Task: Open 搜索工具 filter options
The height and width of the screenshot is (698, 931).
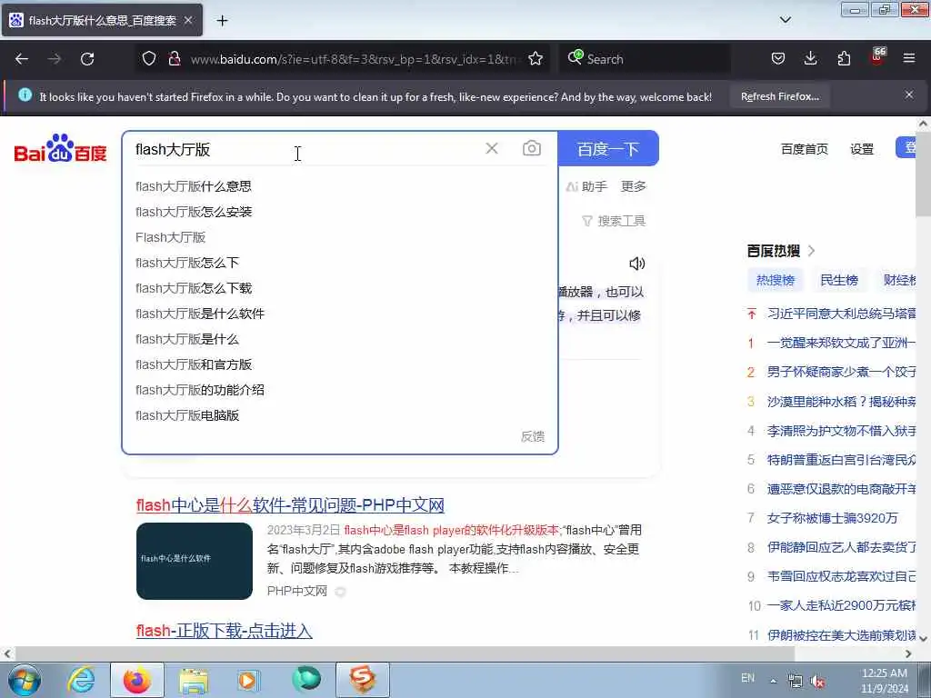Action: point(614,221)
